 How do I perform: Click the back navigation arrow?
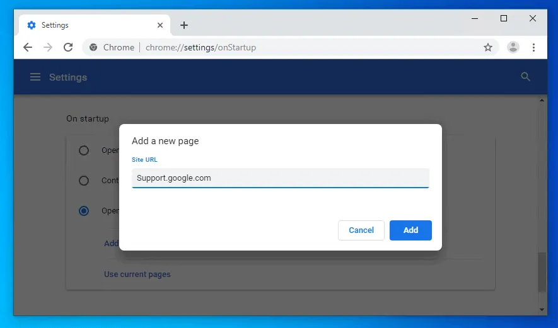[x=28, y=47]
